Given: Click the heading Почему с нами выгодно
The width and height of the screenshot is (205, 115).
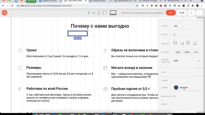Looking at the screenshot, I should 100,26.
